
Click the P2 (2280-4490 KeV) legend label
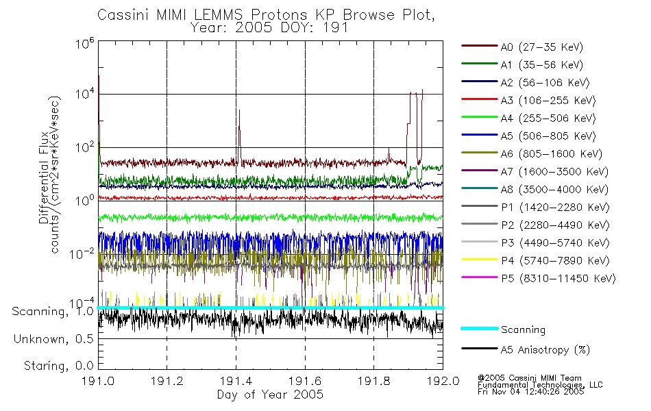pyautogui.click(x=555, y=225)
